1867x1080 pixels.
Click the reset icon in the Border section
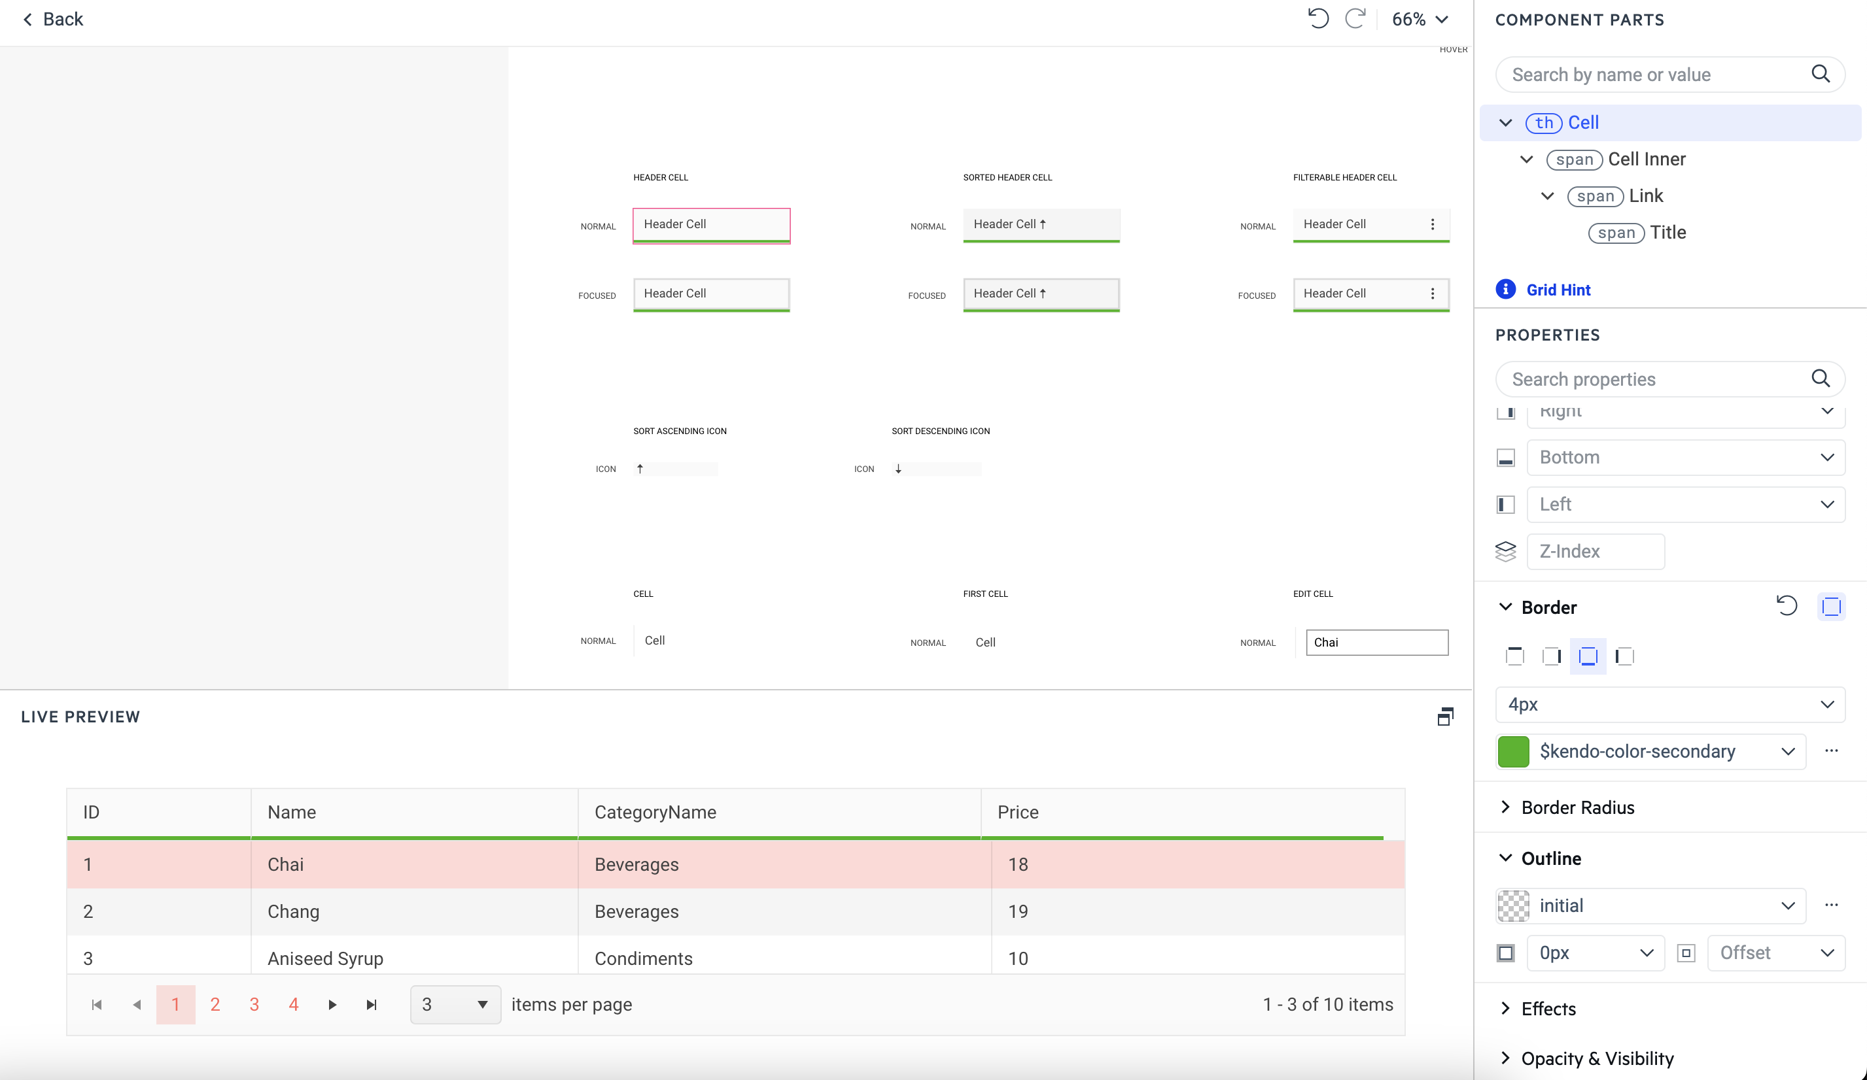coord(1787,605)
